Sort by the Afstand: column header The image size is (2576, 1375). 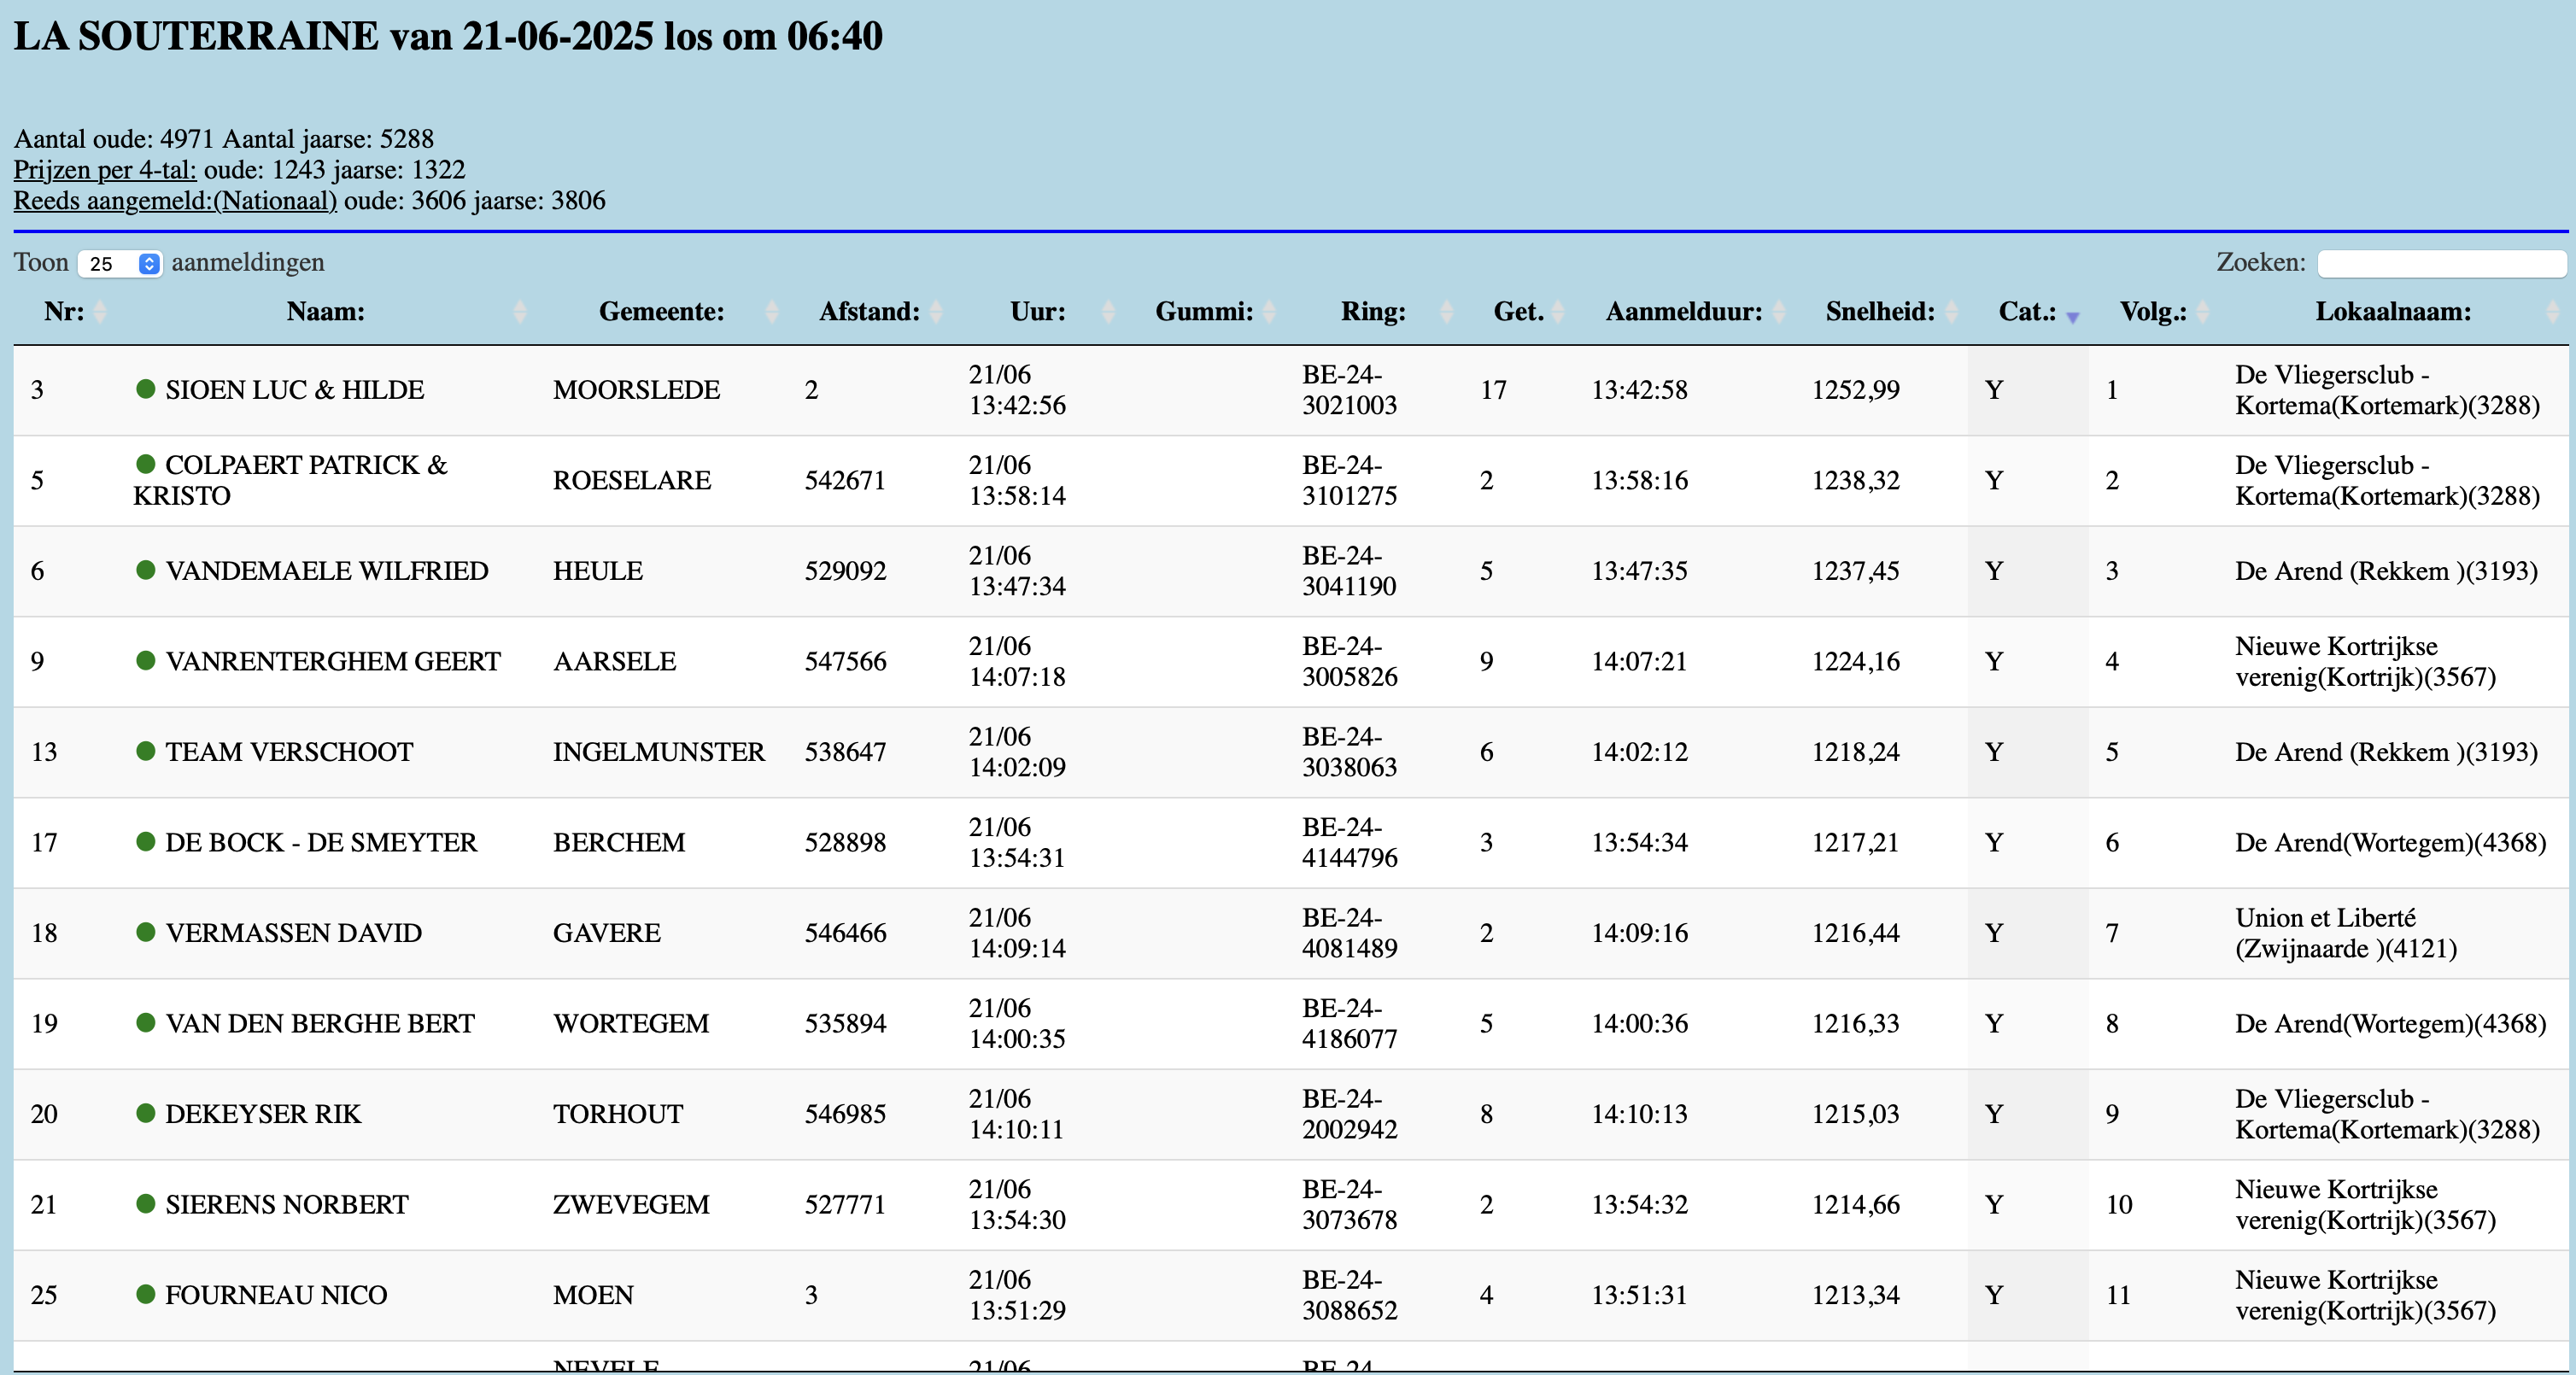[868, 312]
